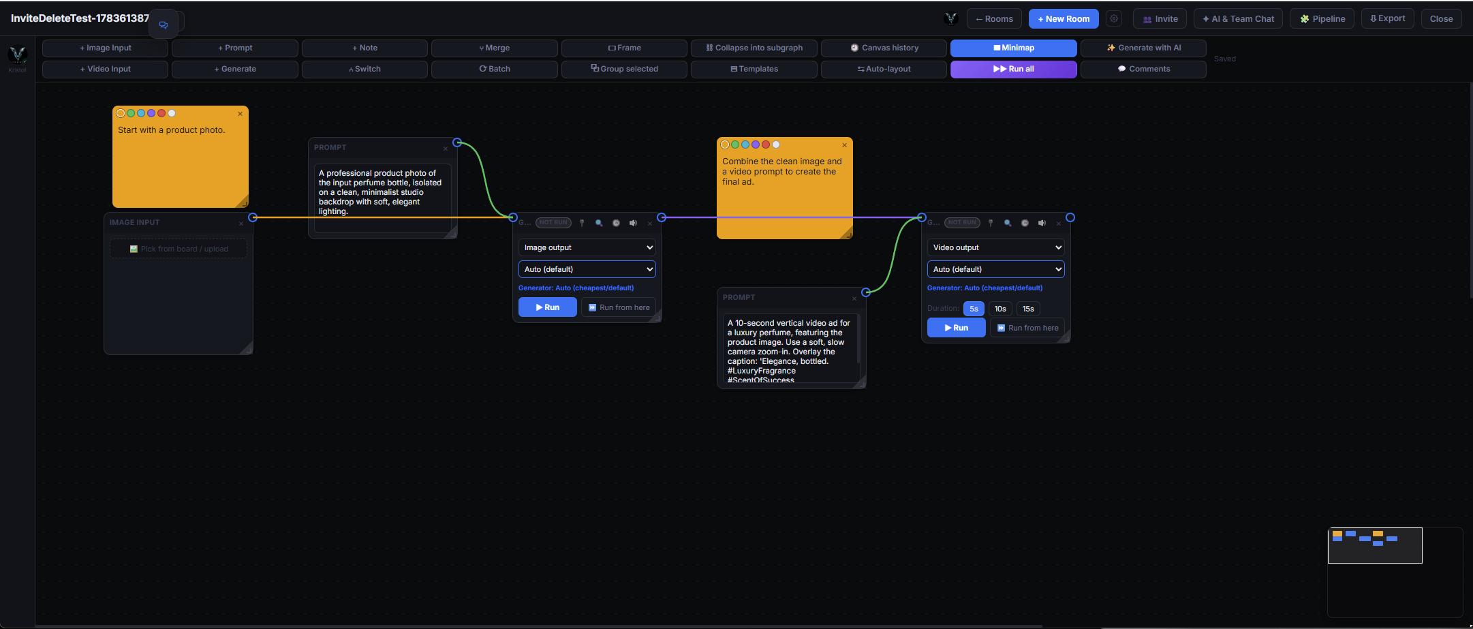Close the Image Input node
Screen dimensions: 1473x629
pos(241,224)
